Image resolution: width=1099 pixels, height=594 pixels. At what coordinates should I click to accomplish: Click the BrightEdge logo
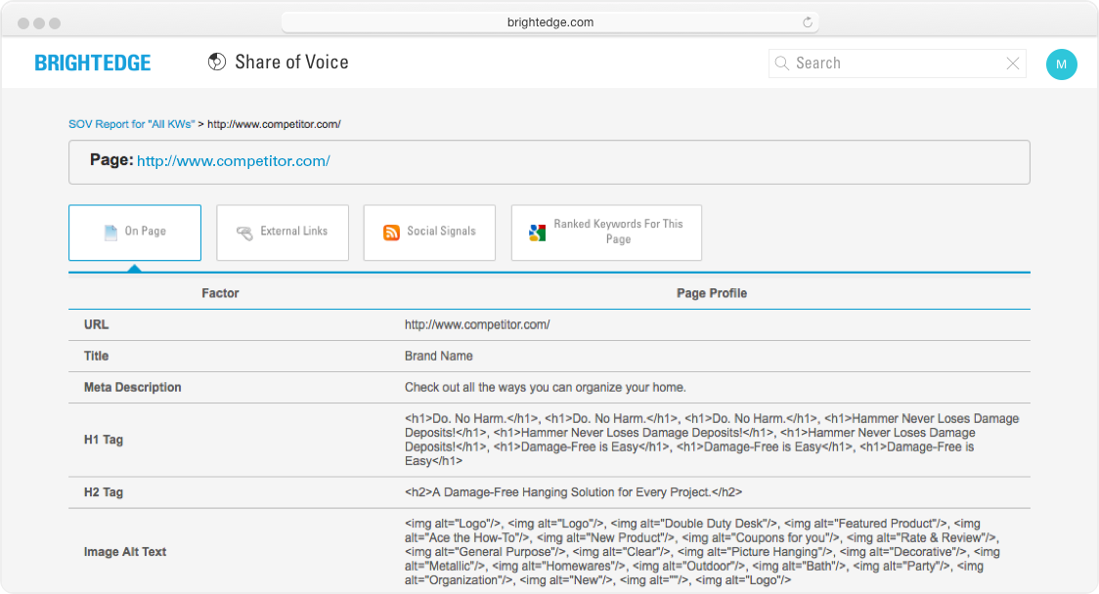point(93,64)
